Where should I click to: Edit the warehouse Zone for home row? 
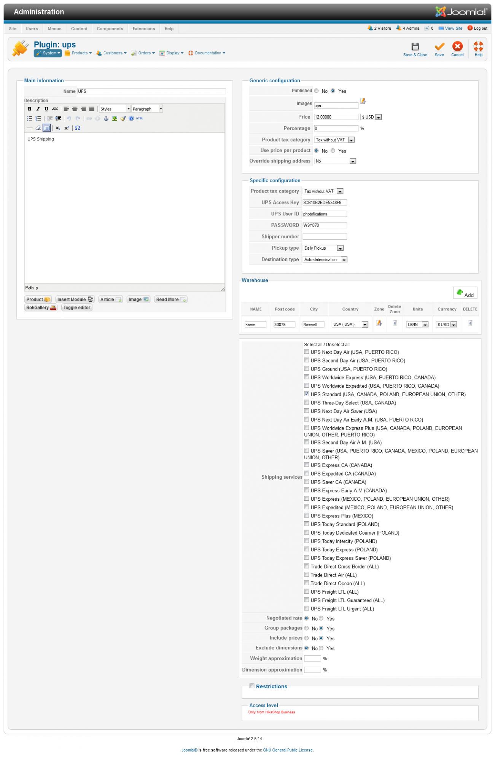click(379, 323)
